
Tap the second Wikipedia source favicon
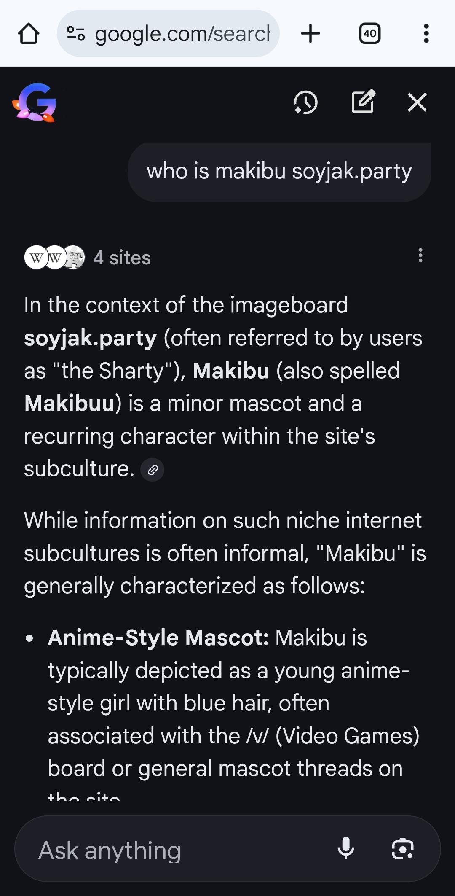pyautogui.click(x=55, y=257)
